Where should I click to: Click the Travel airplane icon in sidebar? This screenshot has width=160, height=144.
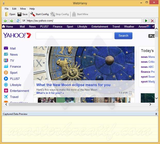[x=6, y=97]
